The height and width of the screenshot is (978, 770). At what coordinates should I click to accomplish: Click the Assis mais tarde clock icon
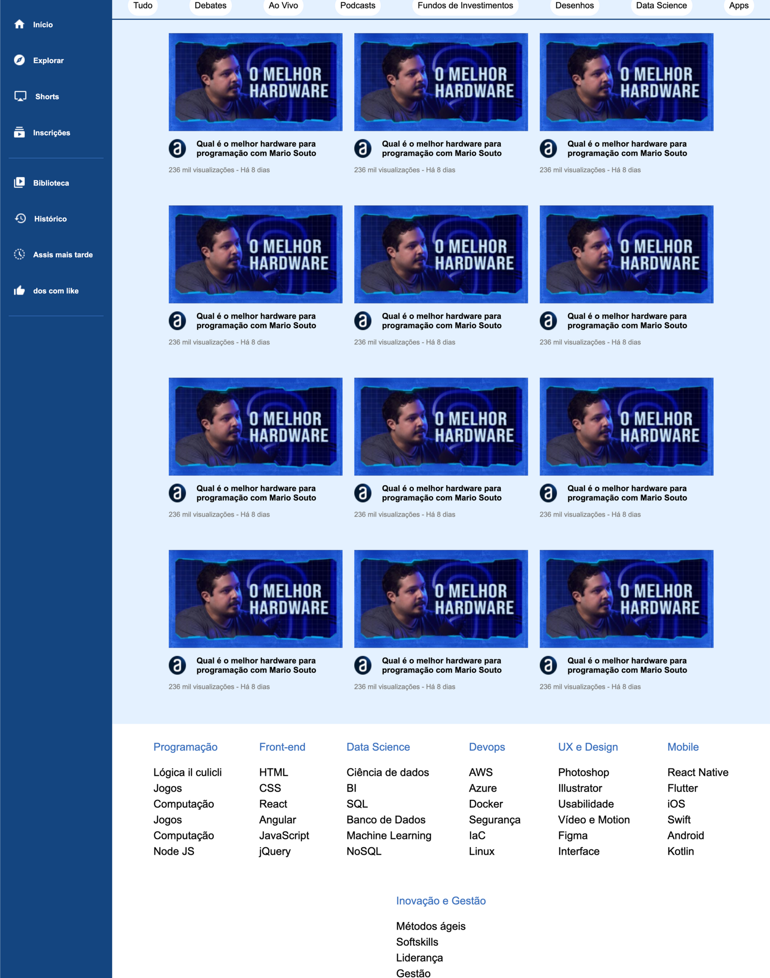tap(19, 254)
